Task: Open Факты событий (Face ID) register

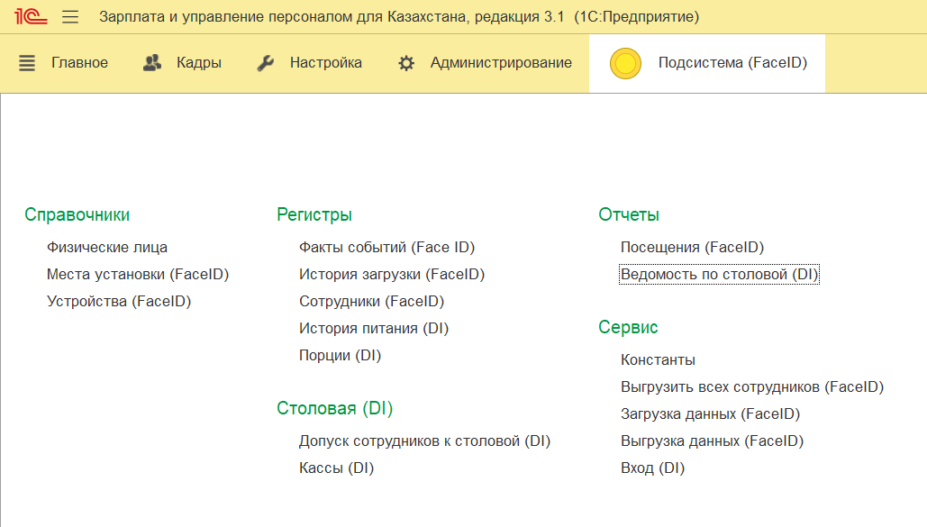Action: [386, 247]
